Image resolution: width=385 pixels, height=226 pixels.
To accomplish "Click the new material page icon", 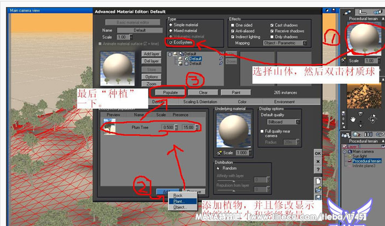I will [x=318, y=181].
